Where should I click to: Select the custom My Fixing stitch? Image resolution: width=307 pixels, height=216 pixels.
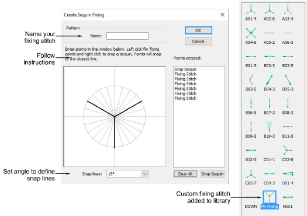pyautogui.click(x=269, y=200)
